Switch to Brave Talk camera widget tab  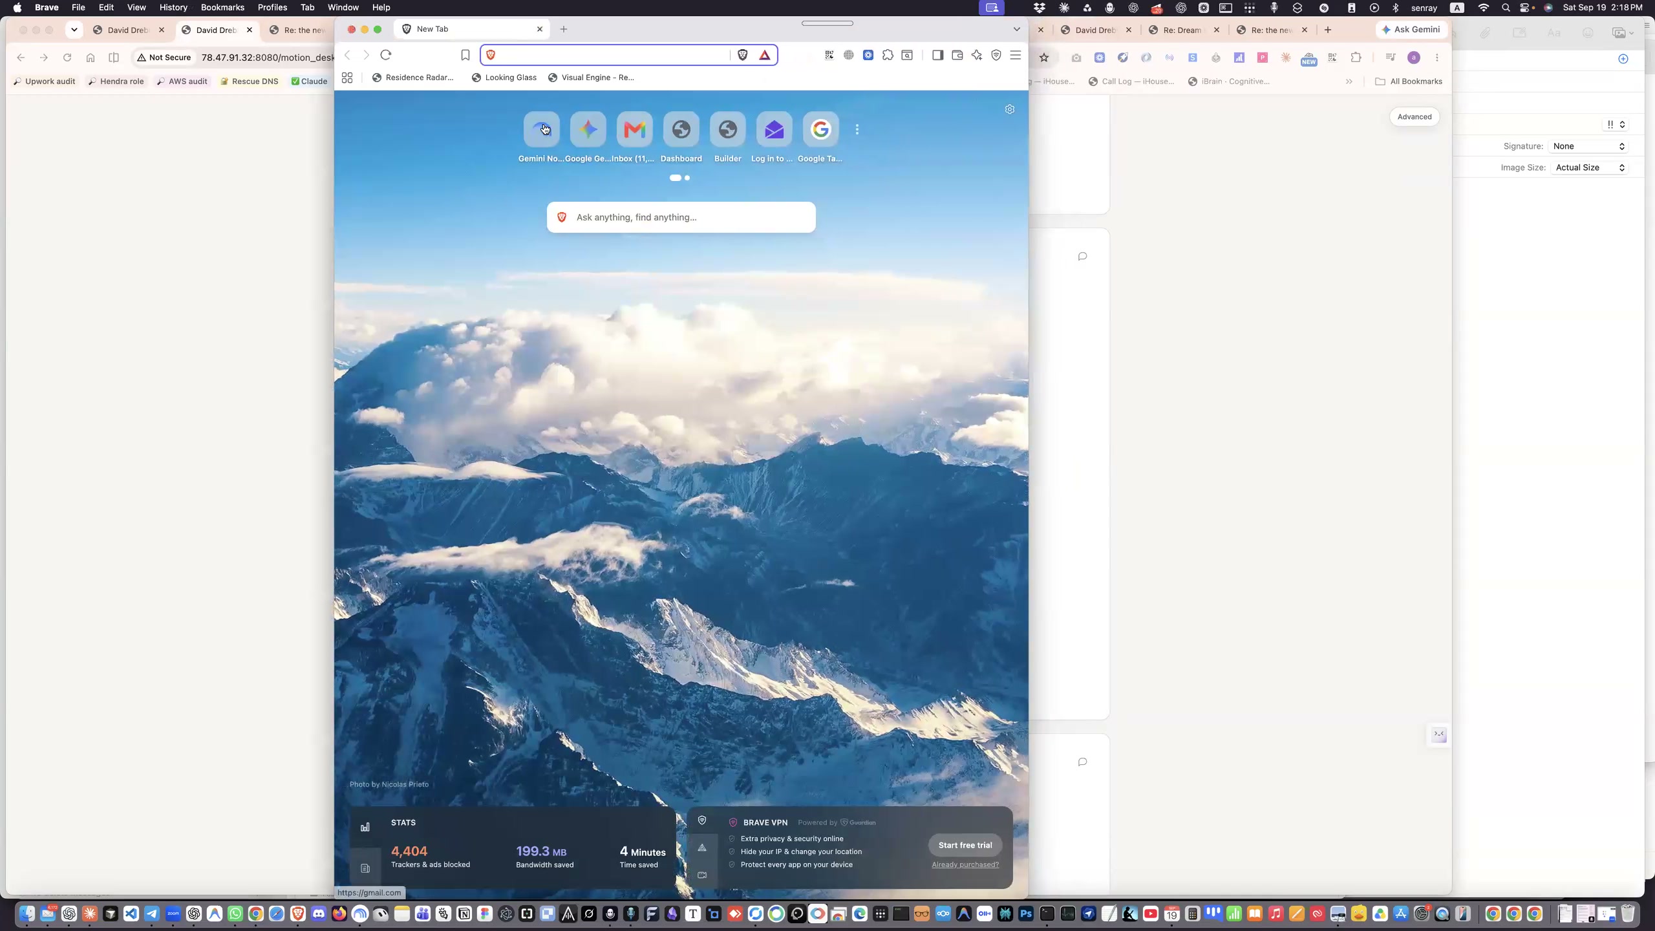(x=702, y=875)
